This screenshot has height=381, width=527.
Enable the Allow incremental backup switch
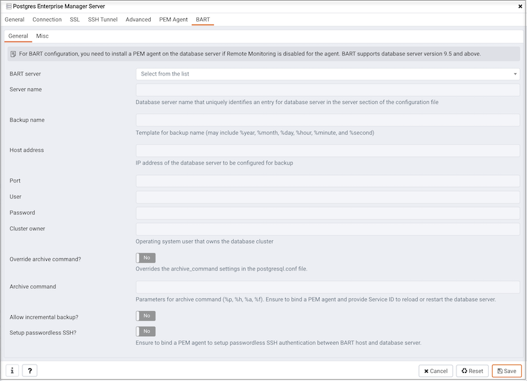coord(146,316)
